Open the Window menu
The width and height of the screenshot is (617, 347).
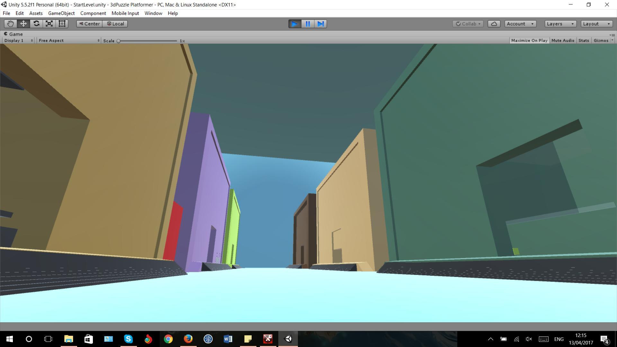click(153, 13)
